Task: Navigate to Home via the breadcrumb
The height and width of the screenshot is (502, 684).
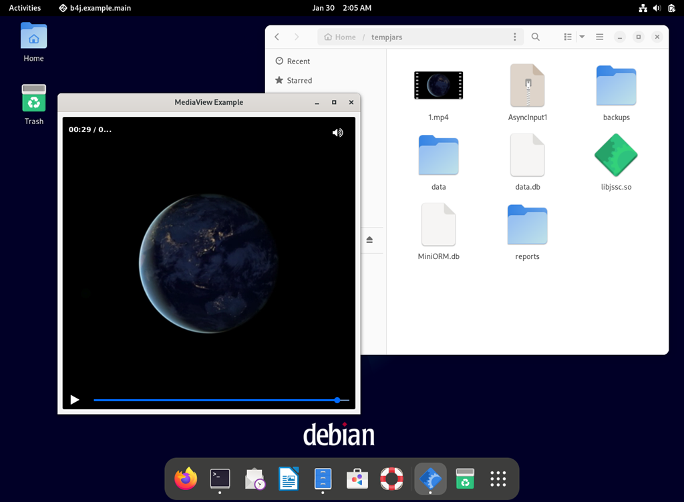Action: pos(340,37)
